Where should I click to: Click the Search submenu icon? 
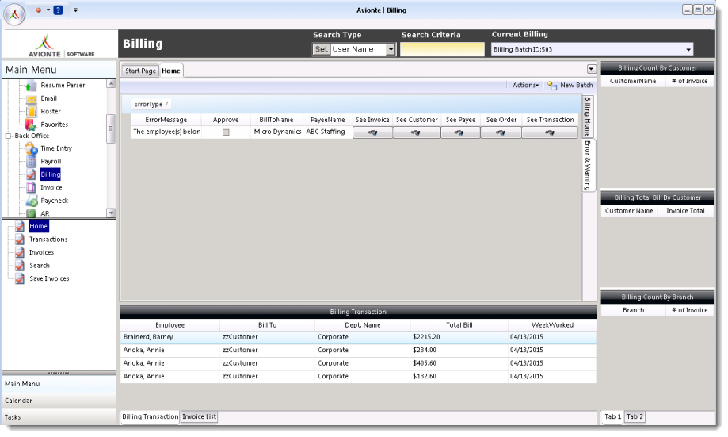pos(20,266)
